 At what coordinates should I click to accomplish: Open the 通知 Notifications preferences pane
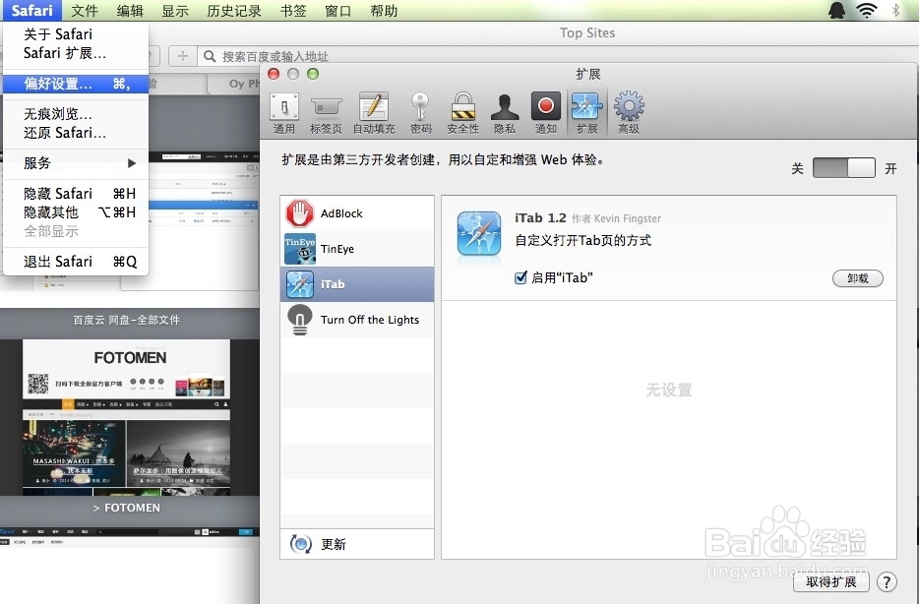(546, 114)
